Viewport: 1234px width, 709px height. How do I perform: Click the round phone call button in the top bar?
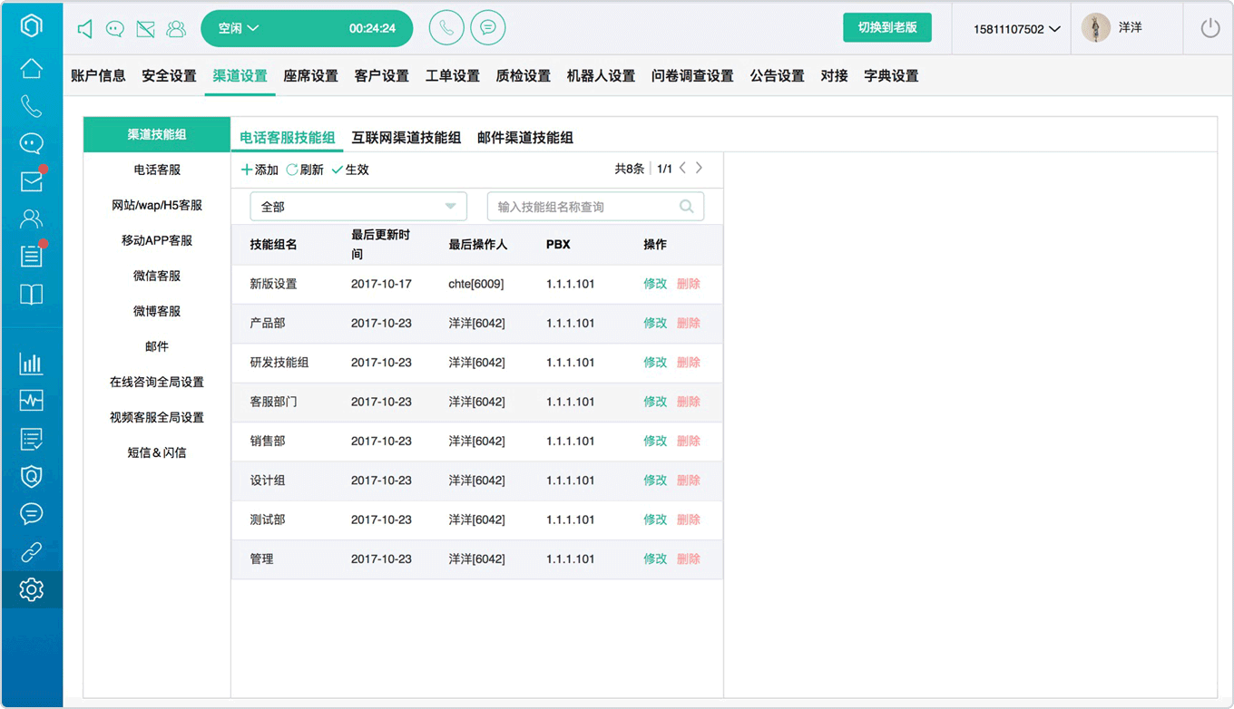pyautogui.click(x=446, y=28)
